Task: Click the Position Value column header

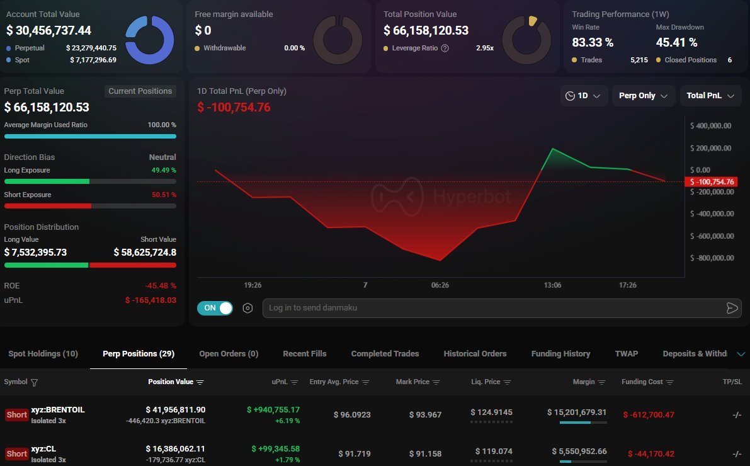Action: pyautogui.click(x=171, y=382)
